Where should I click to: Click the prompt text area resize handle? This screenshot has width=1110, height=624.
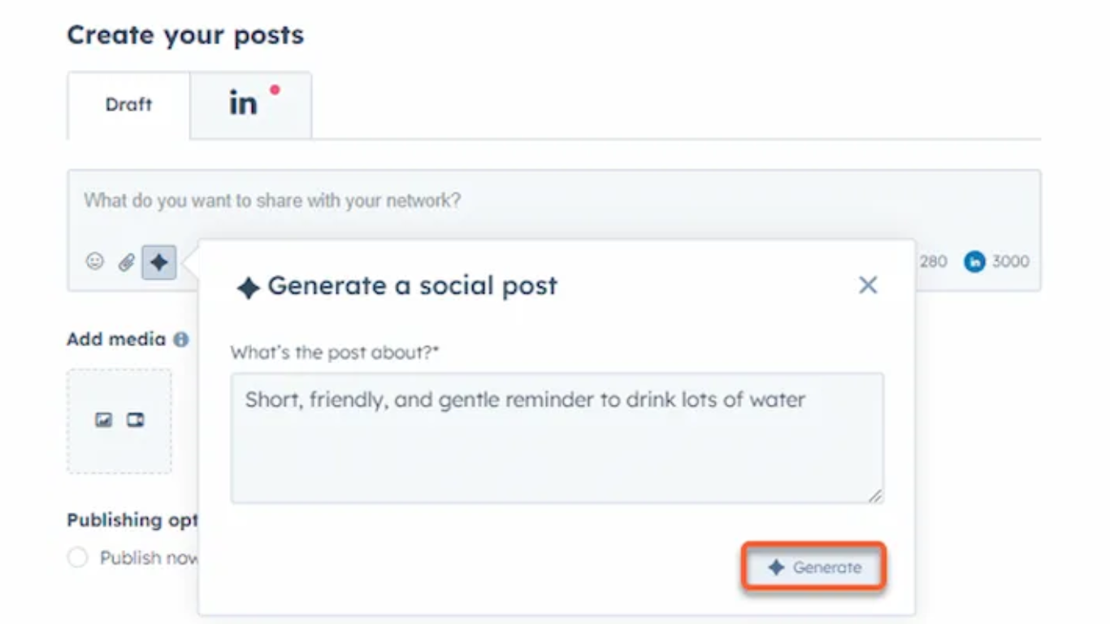tap(874, 495)
